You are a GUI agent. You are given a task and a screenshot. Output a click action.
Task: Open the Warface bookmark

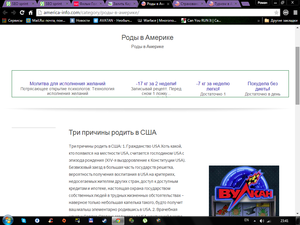coord(157,21)
